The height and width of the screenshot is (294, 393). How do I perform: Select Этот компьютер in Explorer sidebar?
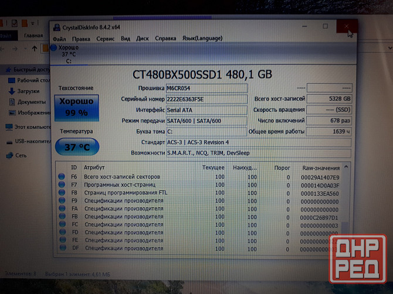point(28,127)
